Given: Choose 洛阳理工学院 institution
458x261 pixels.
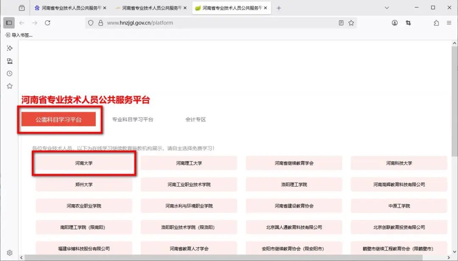Looking at the screenshot, I should (x=294, y=184).
